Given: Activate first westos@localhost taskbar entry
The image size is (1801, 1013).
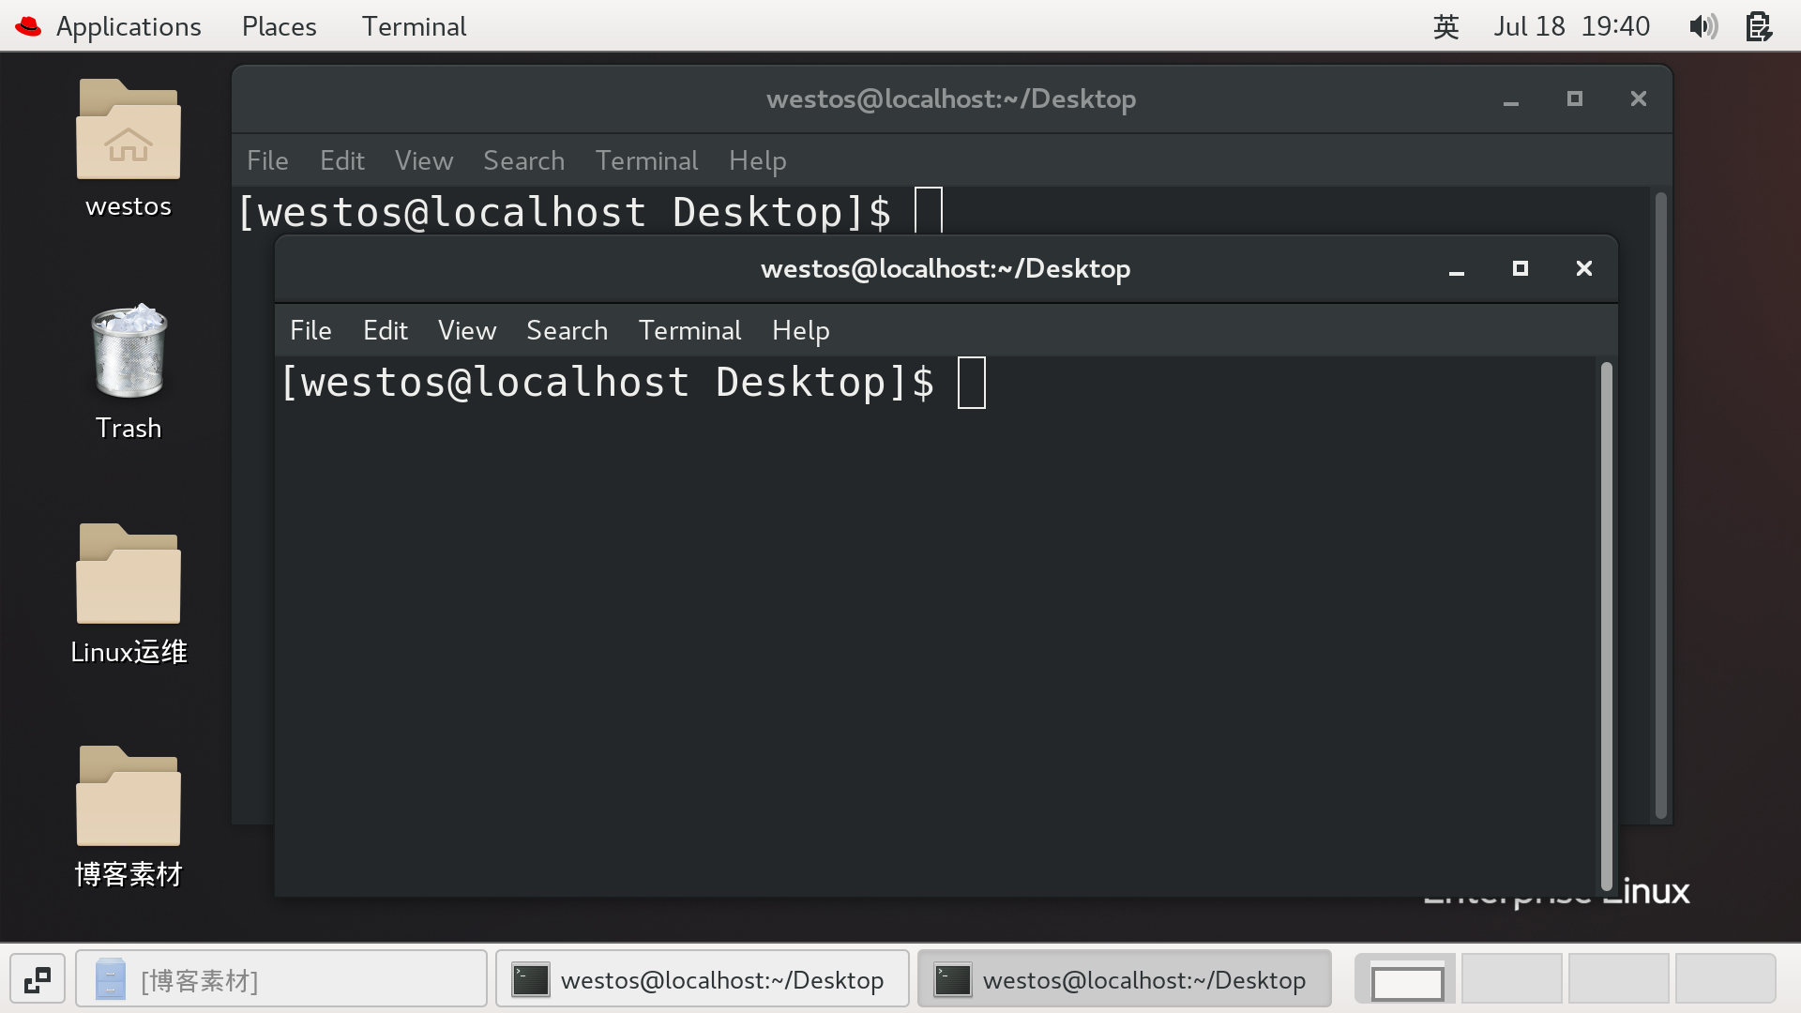Looking at the screenshot, I should [703, 980].
